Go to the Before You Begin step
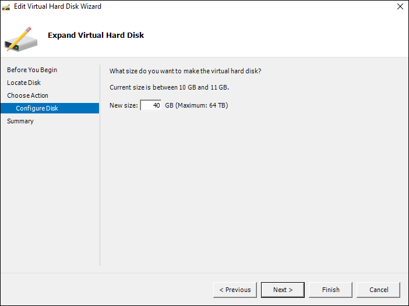The image size is (409, 306). point(32,70)
